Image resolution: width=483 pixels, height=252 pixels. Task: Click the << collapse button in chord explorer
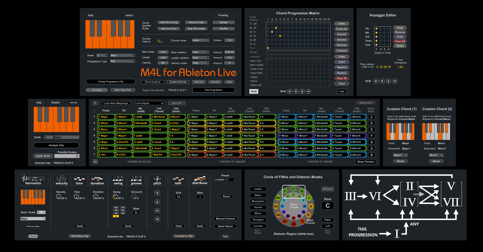click(95, 162)
